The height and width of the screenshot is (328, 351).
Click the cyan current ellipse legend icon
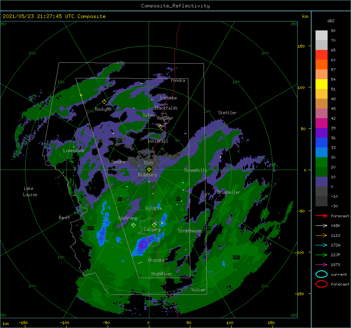pyautogui.click(x=321, y=274)
